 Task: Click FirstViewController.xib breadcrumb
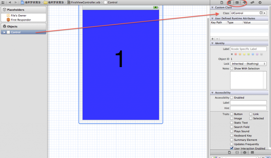84,2
